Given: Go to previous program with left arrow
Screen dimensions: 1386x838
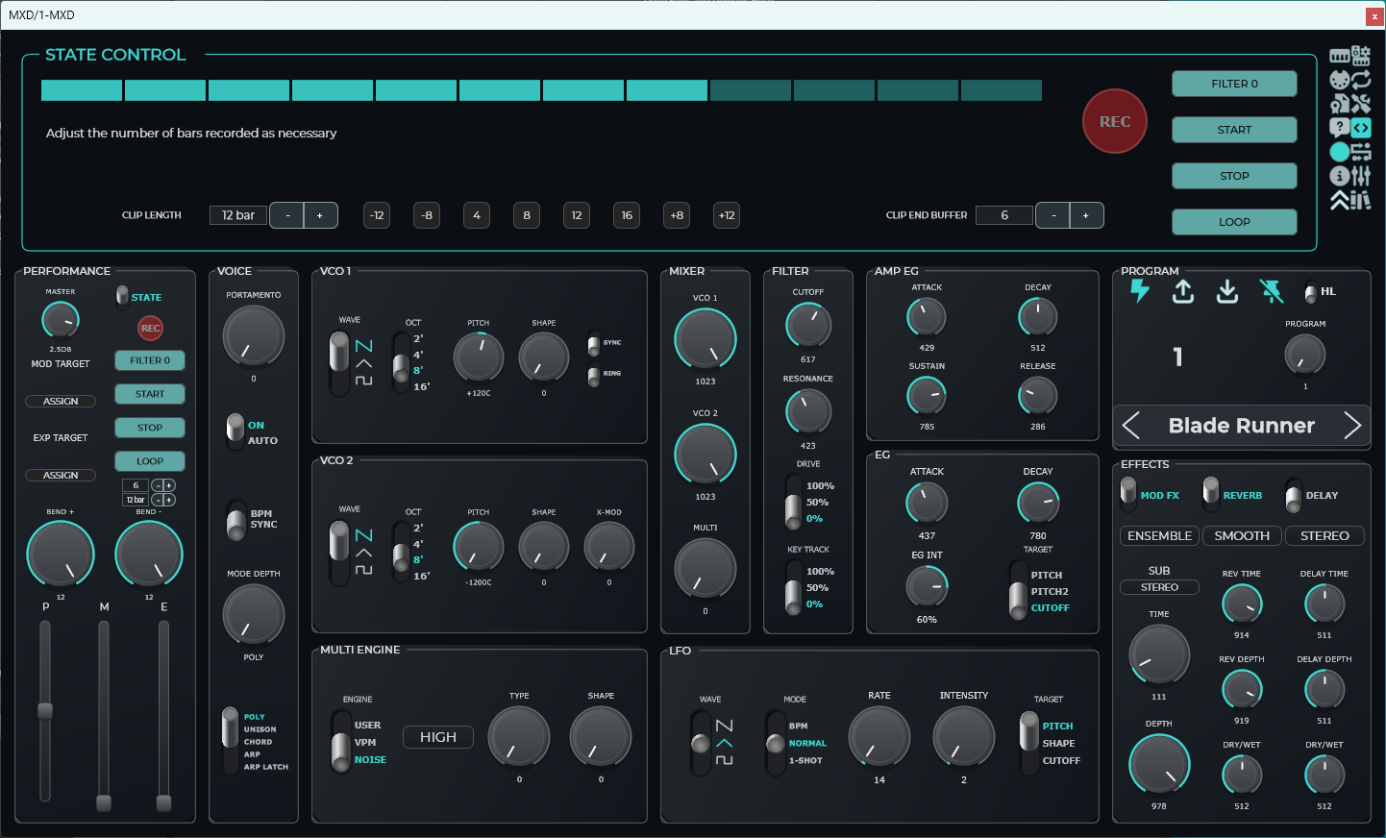Looking at the screenshot, I should tap(1131, 426).
